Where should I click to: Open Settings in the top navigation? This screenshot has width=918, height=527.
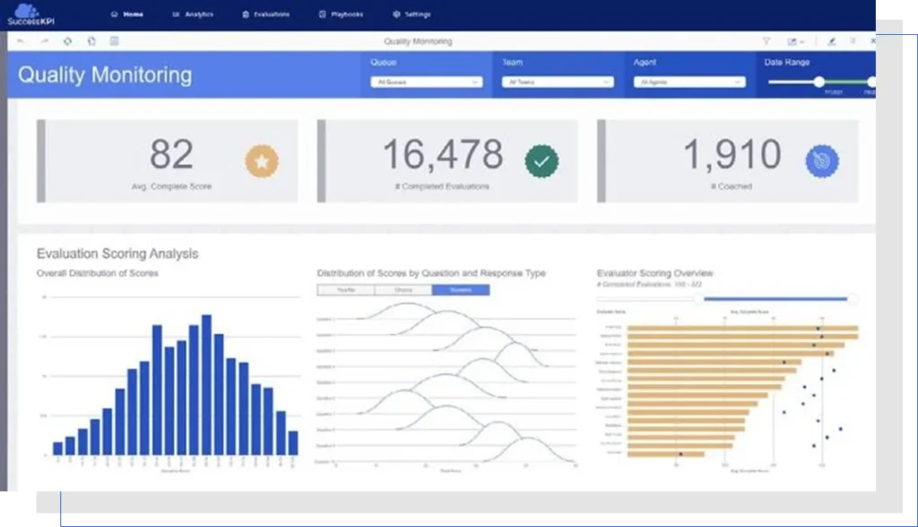tap(411, 14)
